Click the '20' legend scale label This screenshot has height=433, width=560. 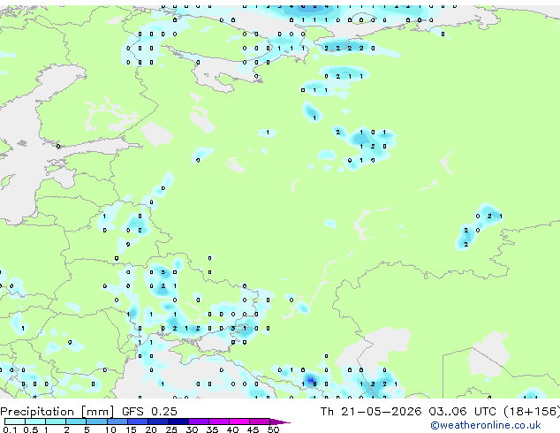[x=151, y=429]
